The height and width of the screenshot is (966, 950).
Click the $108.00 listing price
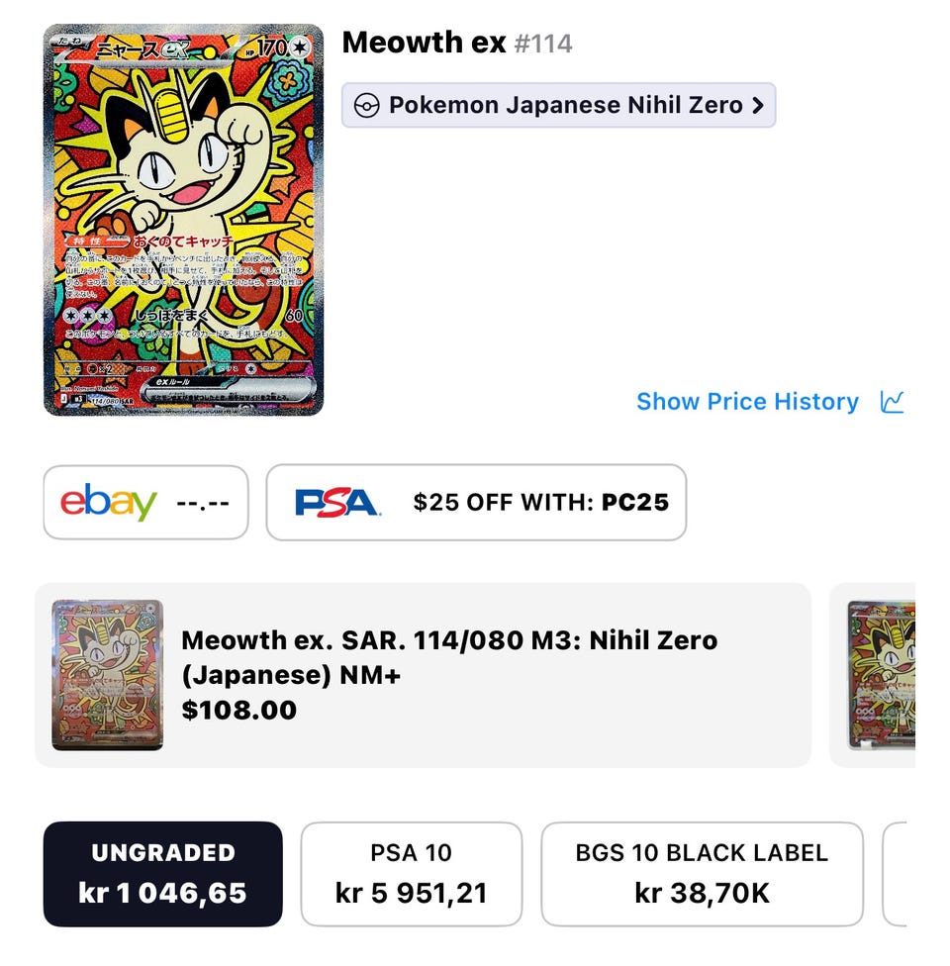[x=238, y=710]
